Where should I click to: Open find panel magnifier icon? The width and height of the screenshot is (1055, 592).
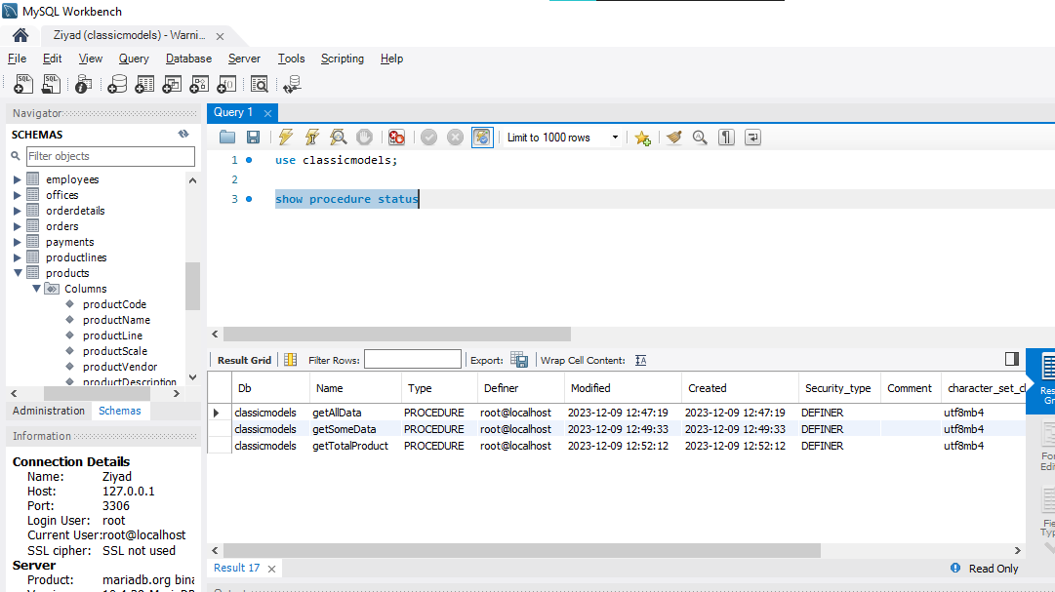700,138
